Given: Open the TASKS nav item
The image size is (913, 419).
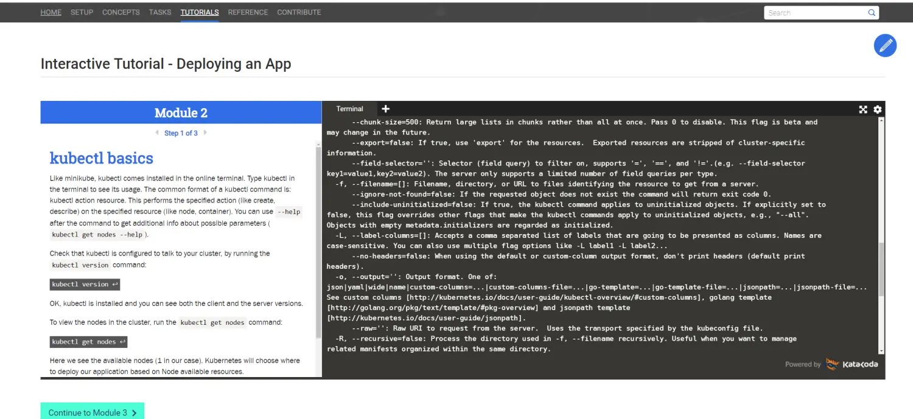Looking at the screenshot, I should 159,12.
